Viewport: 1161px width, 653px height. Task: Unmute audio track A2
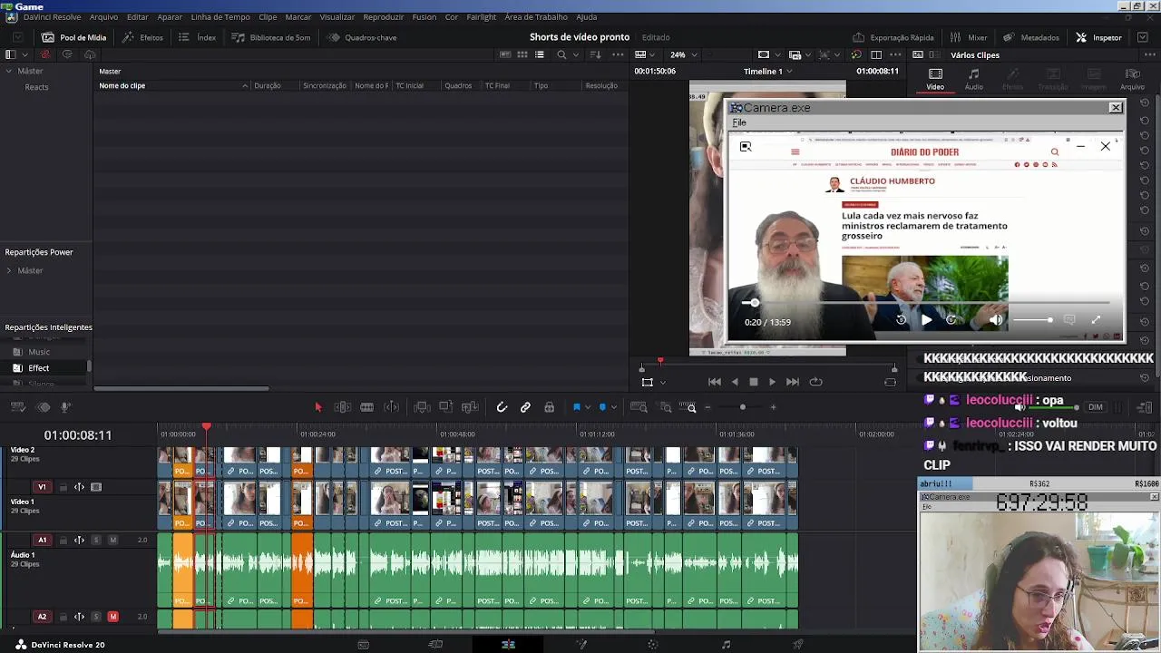click(112, 617)
